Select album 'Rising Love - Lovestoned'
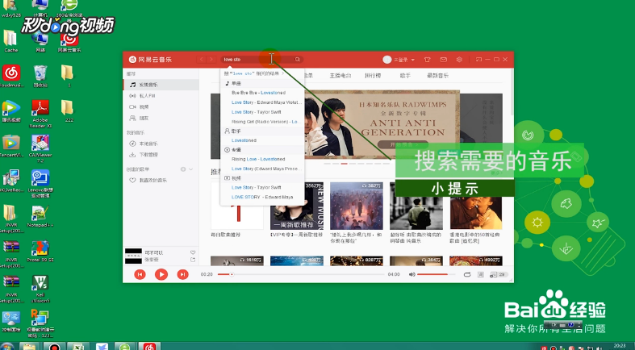The image size is (635, 350). pyautogui.click(x=262, y=159)
